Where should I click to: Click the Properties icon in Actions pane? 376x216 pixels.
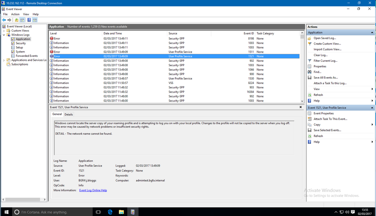pos(309,67)
